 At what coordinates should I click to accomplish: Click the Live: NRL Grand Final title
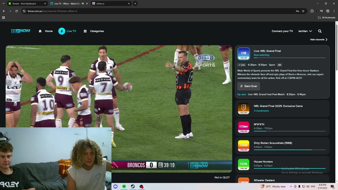point(267,51)
